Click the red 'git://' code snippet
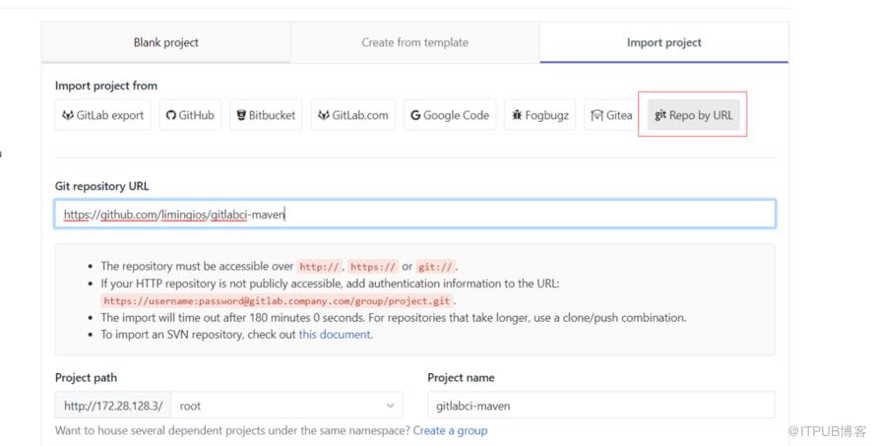Screen dimensions: 876x446 pos(435,267)
